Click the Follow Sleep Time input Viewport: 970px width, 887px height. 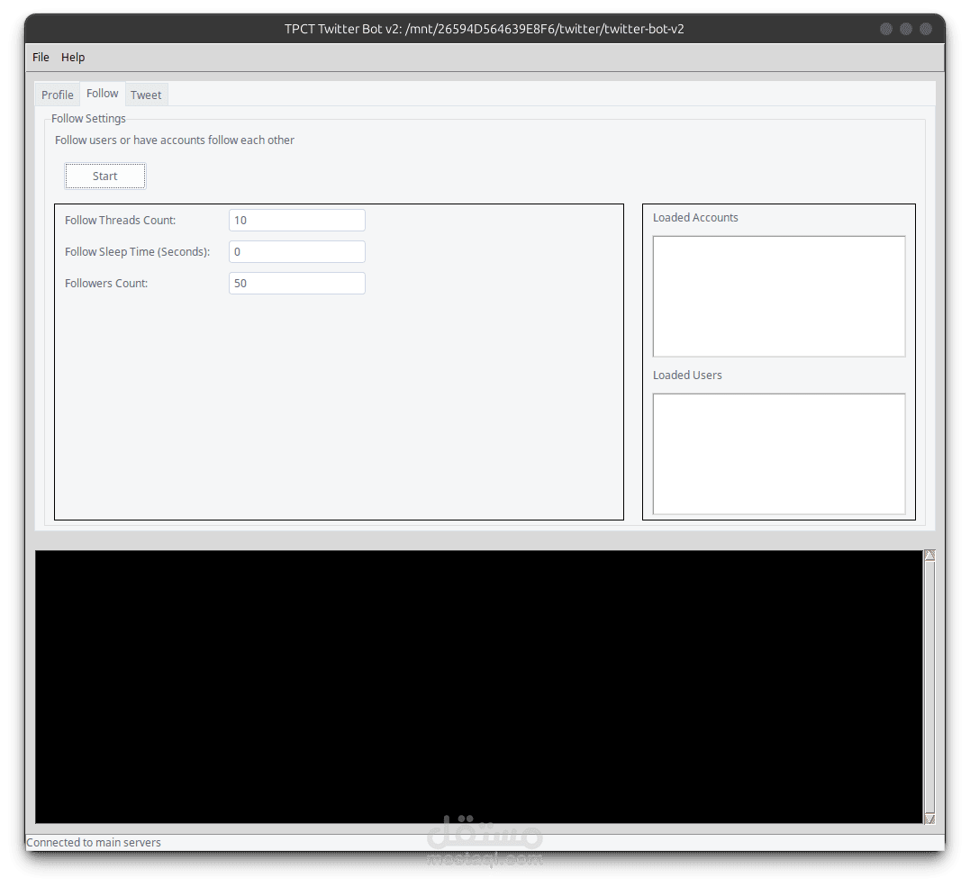coord(297,252)
